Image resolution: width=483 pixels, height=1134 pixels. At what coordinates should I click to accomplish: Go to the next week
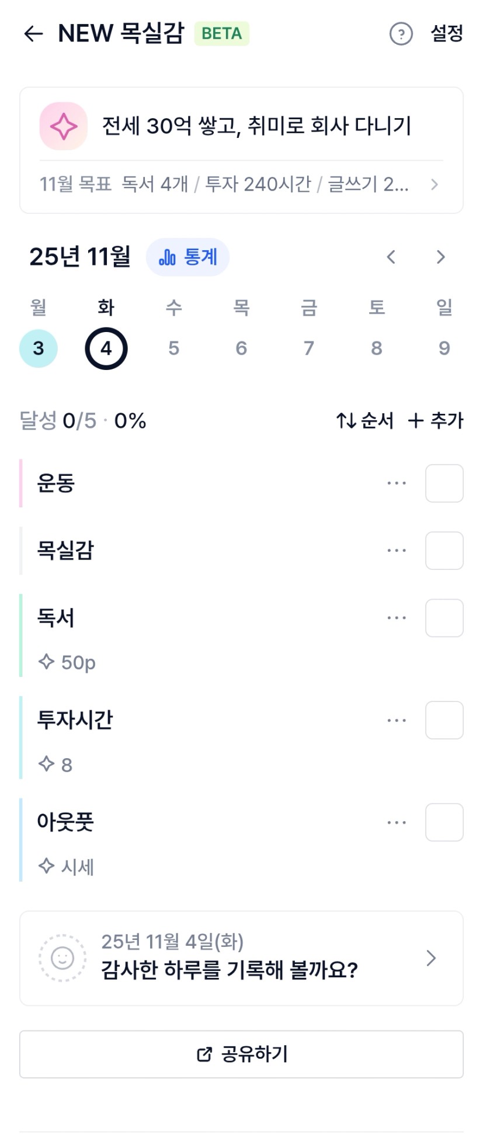click(x=441, y=257)
